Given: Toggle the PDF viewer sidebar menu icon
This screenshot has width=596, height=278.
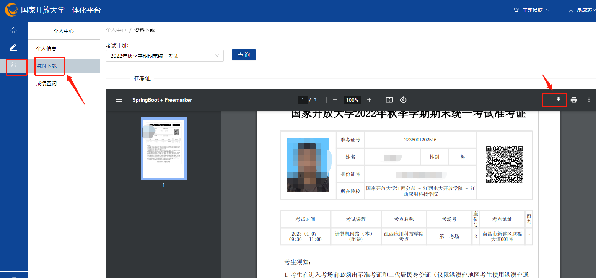Looking at the screenshot, I should pyautogui.click(x=119, y=100).
